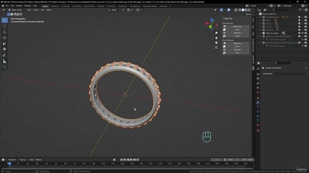Screen dimensions: 309x173
Task: Switch to Modeling workspace tab
Action: (x=55, y=6)
